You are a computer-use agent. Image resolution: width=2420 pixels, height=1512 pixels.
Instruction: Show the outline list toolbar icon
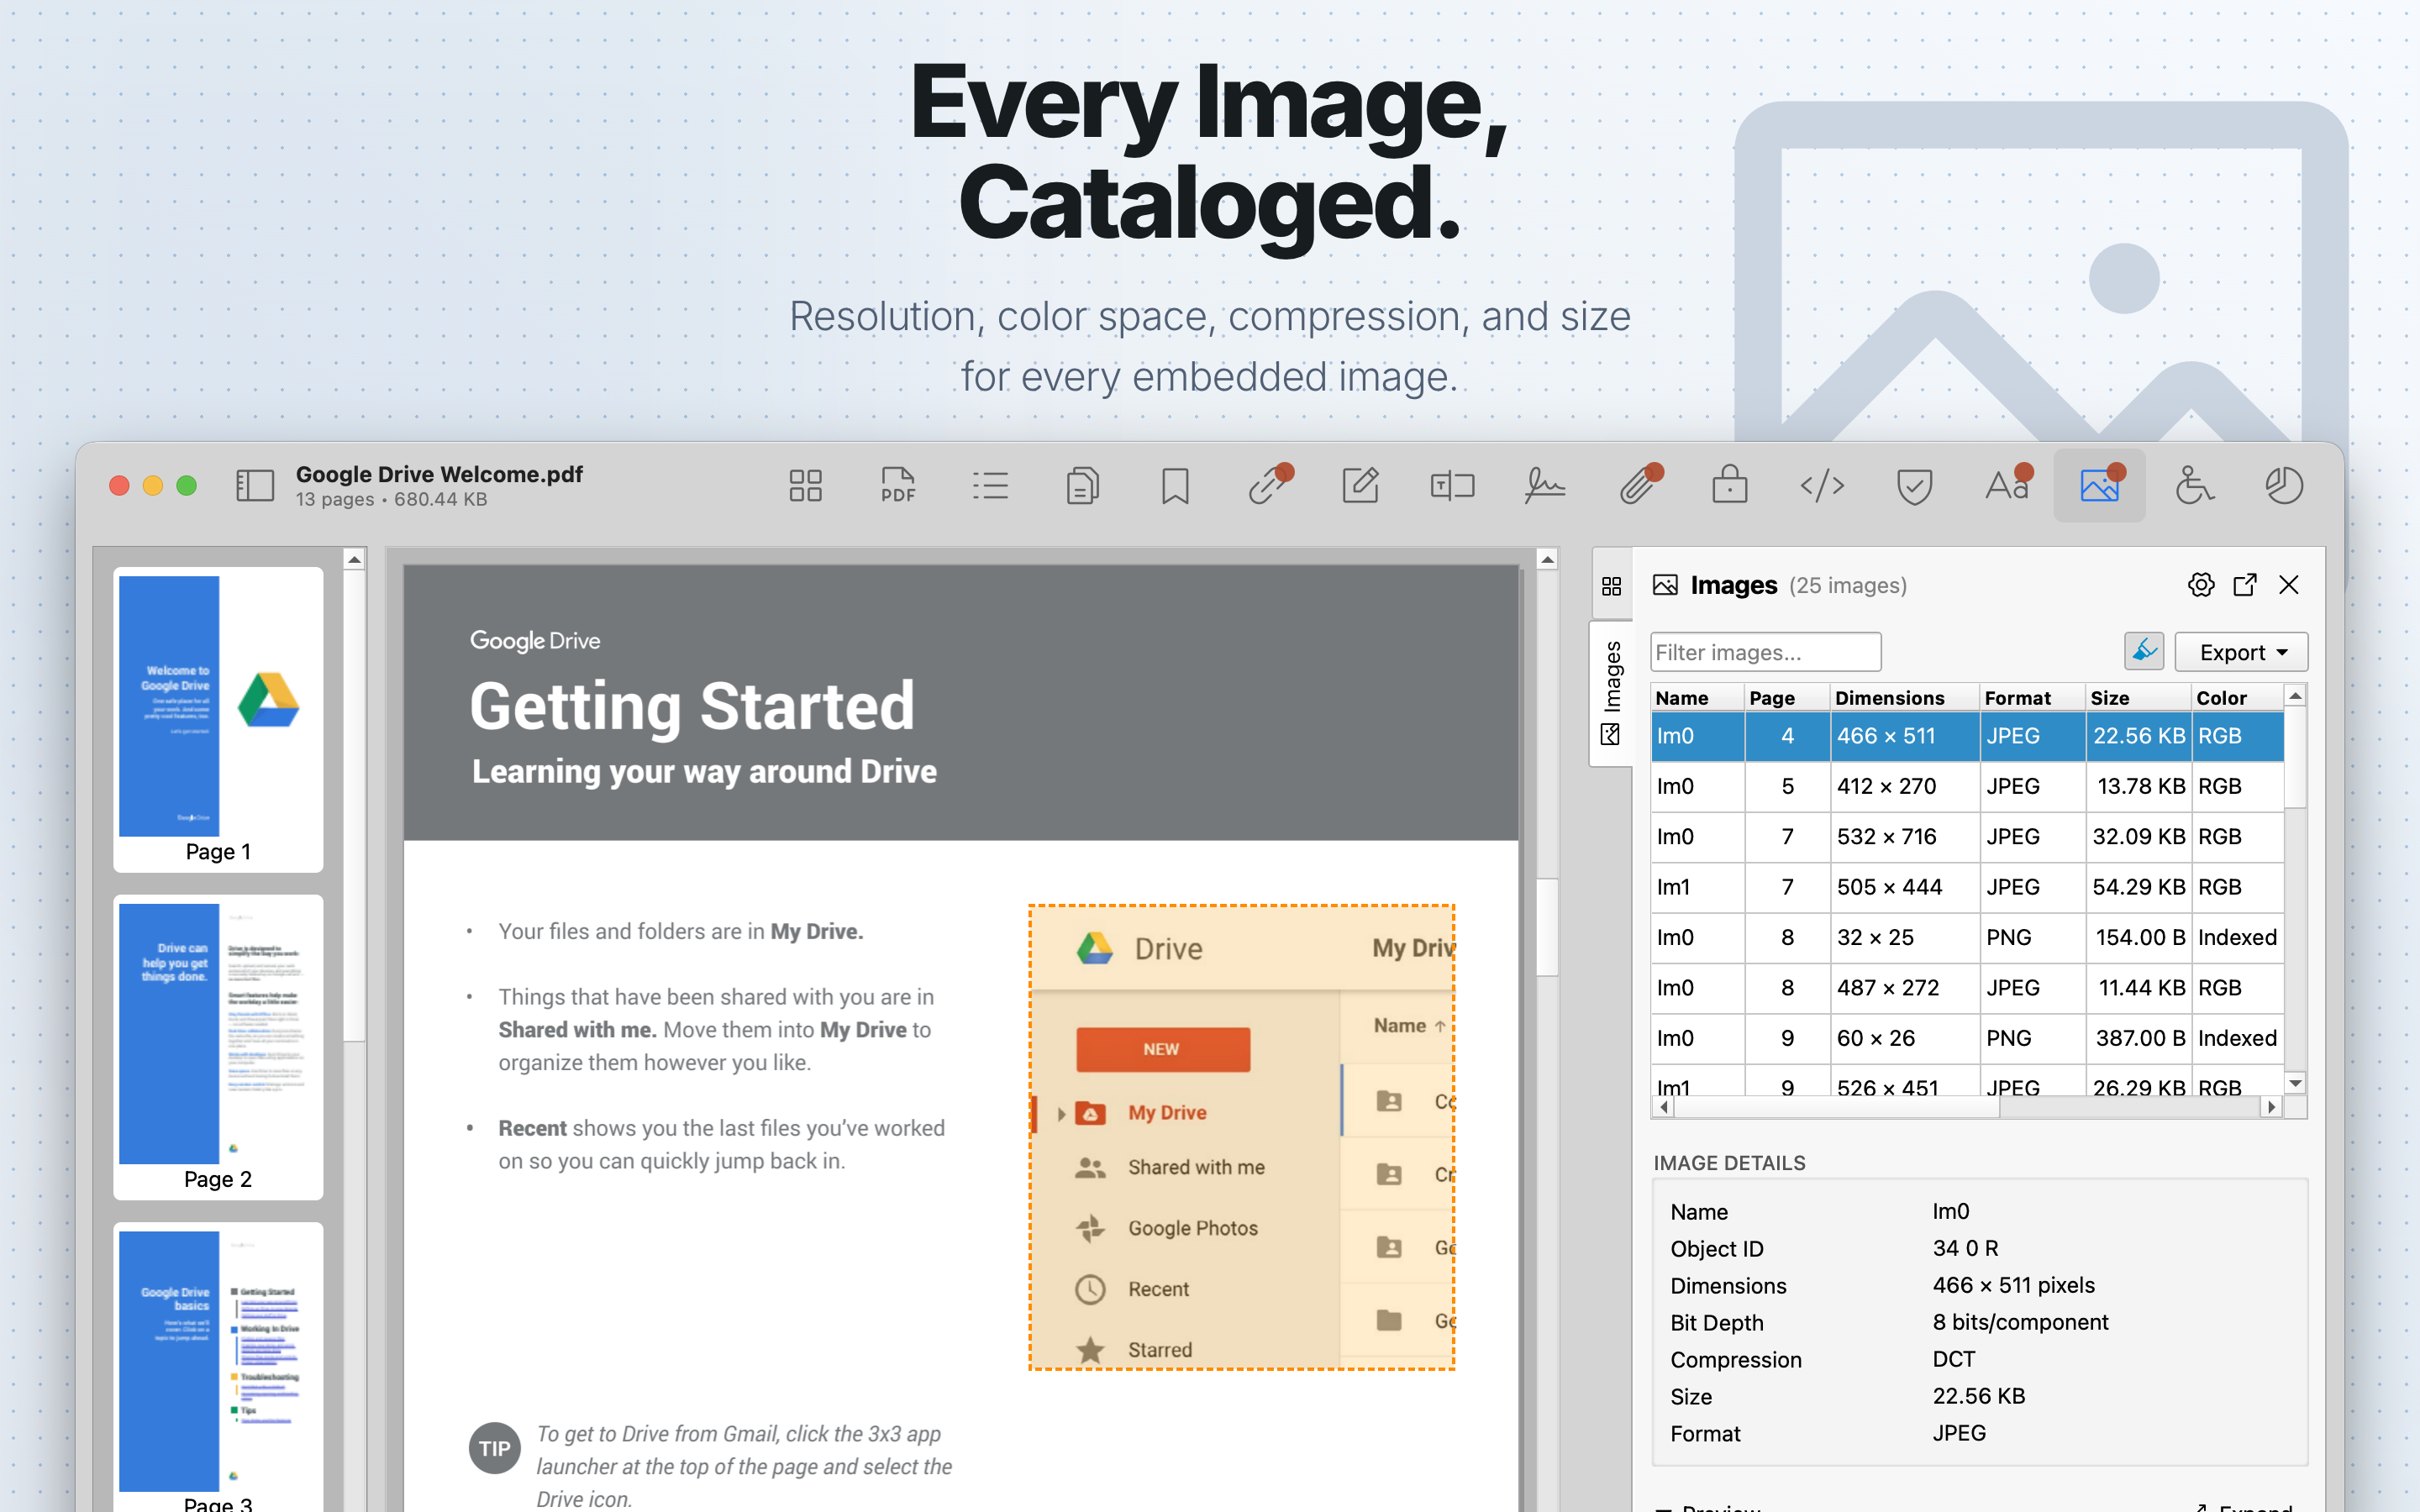point(990,486)
